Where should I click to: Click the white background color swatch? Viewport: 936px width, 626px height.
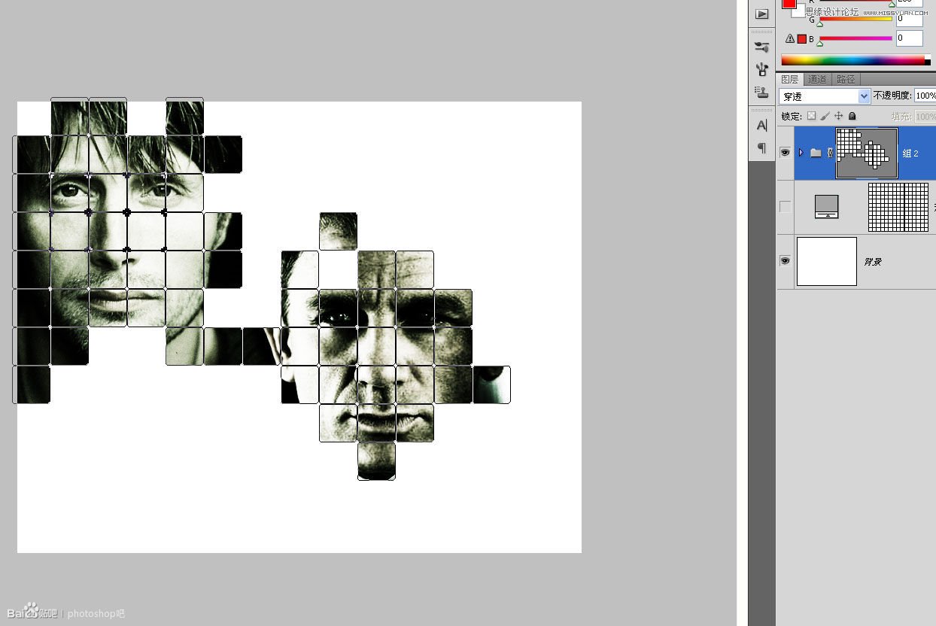click(799, 11)
